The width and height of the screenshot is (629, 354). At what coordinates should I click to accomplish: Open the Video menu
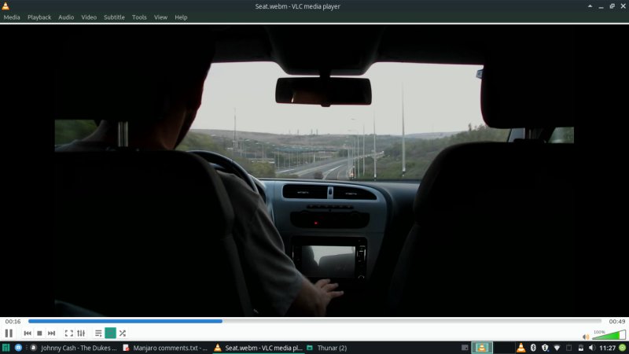(x=89, y=17)
